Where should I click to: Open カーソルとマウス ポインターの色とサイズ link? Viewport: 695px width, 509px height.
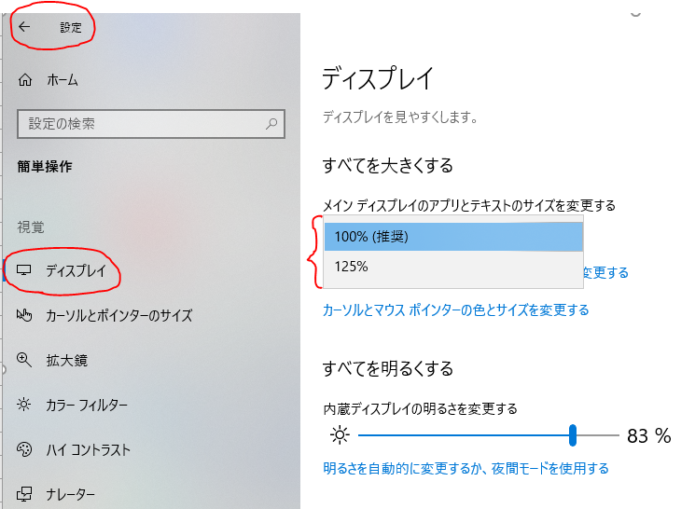click(x=455, y=310)
